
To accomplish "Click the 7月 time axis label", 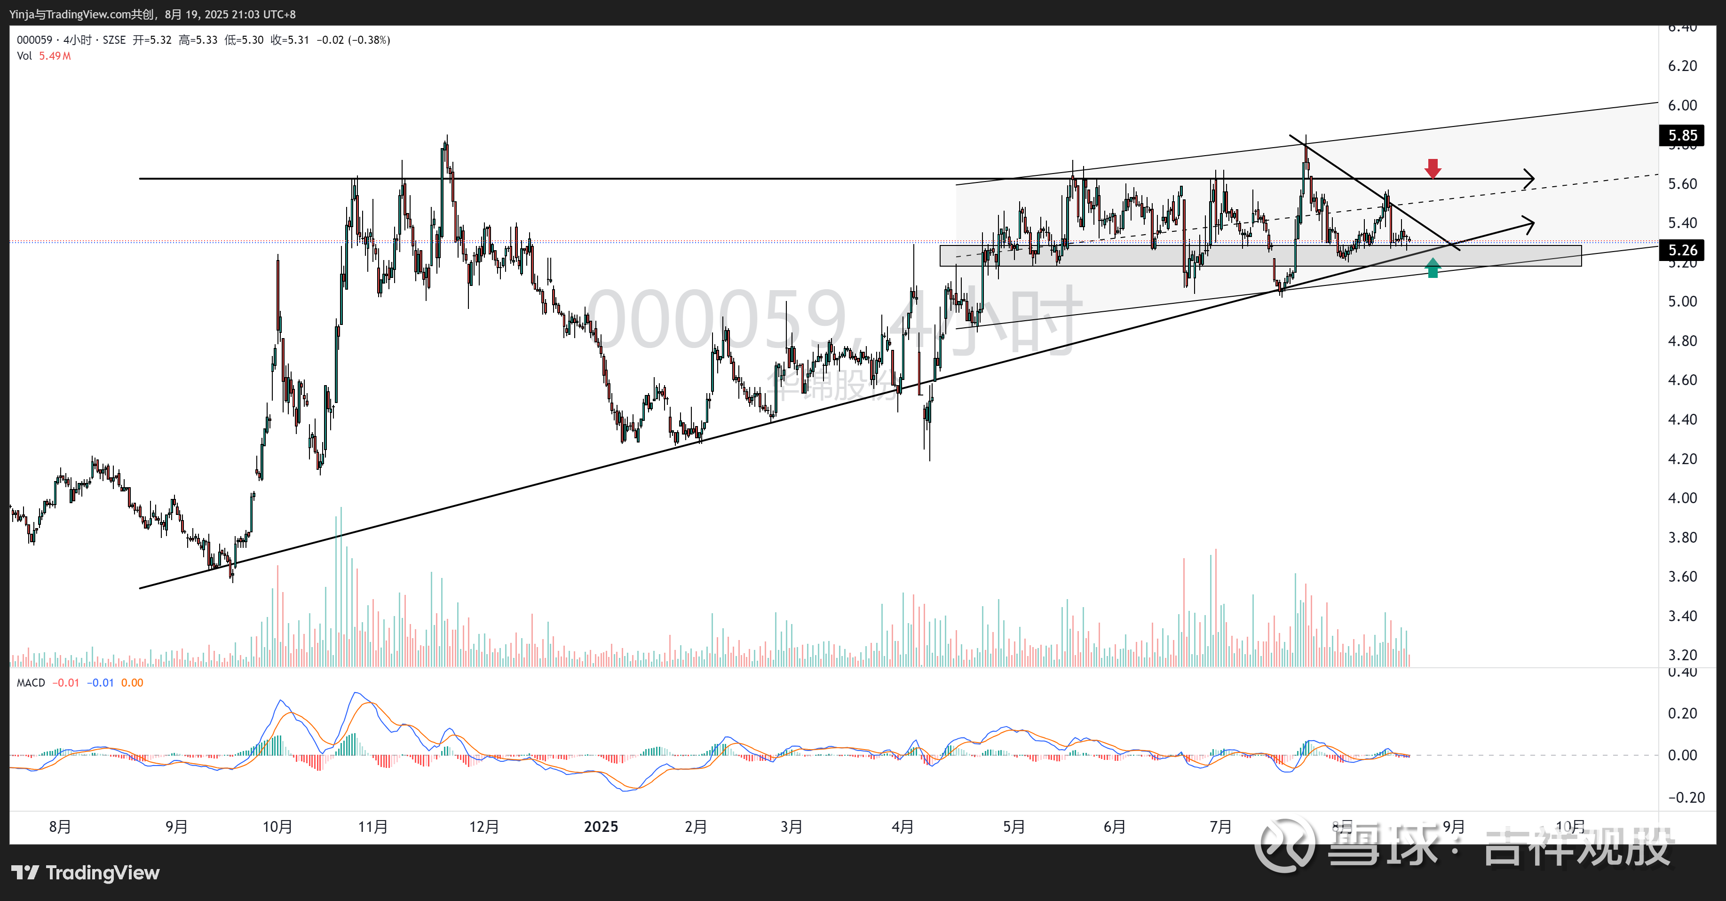I will tap(1220, 827).
